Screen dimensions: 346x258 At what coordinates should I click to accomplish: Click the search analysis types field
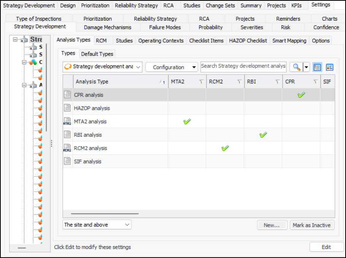(x=243, y=66)
